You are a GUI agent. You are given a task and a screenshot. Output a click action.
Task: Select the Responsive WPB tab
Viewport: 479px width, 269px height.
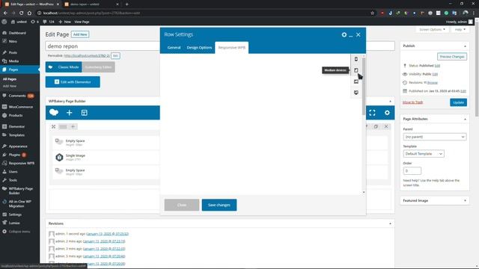point(232,48)
